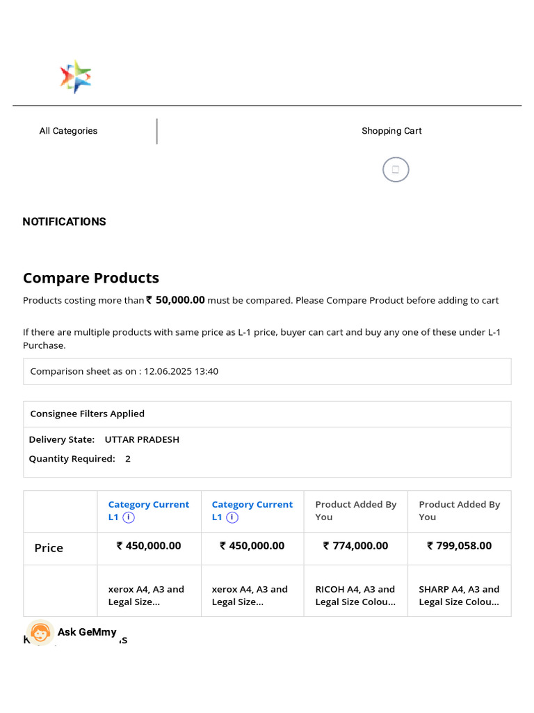This screenshot has width=534, height=713.
Task: Click the GeM logo icon
Action: pyautogui.click(x=76, y=77)
